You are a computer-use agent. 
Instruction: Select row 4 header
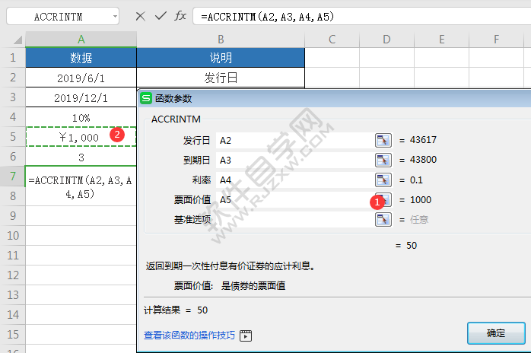coord(13,117)
